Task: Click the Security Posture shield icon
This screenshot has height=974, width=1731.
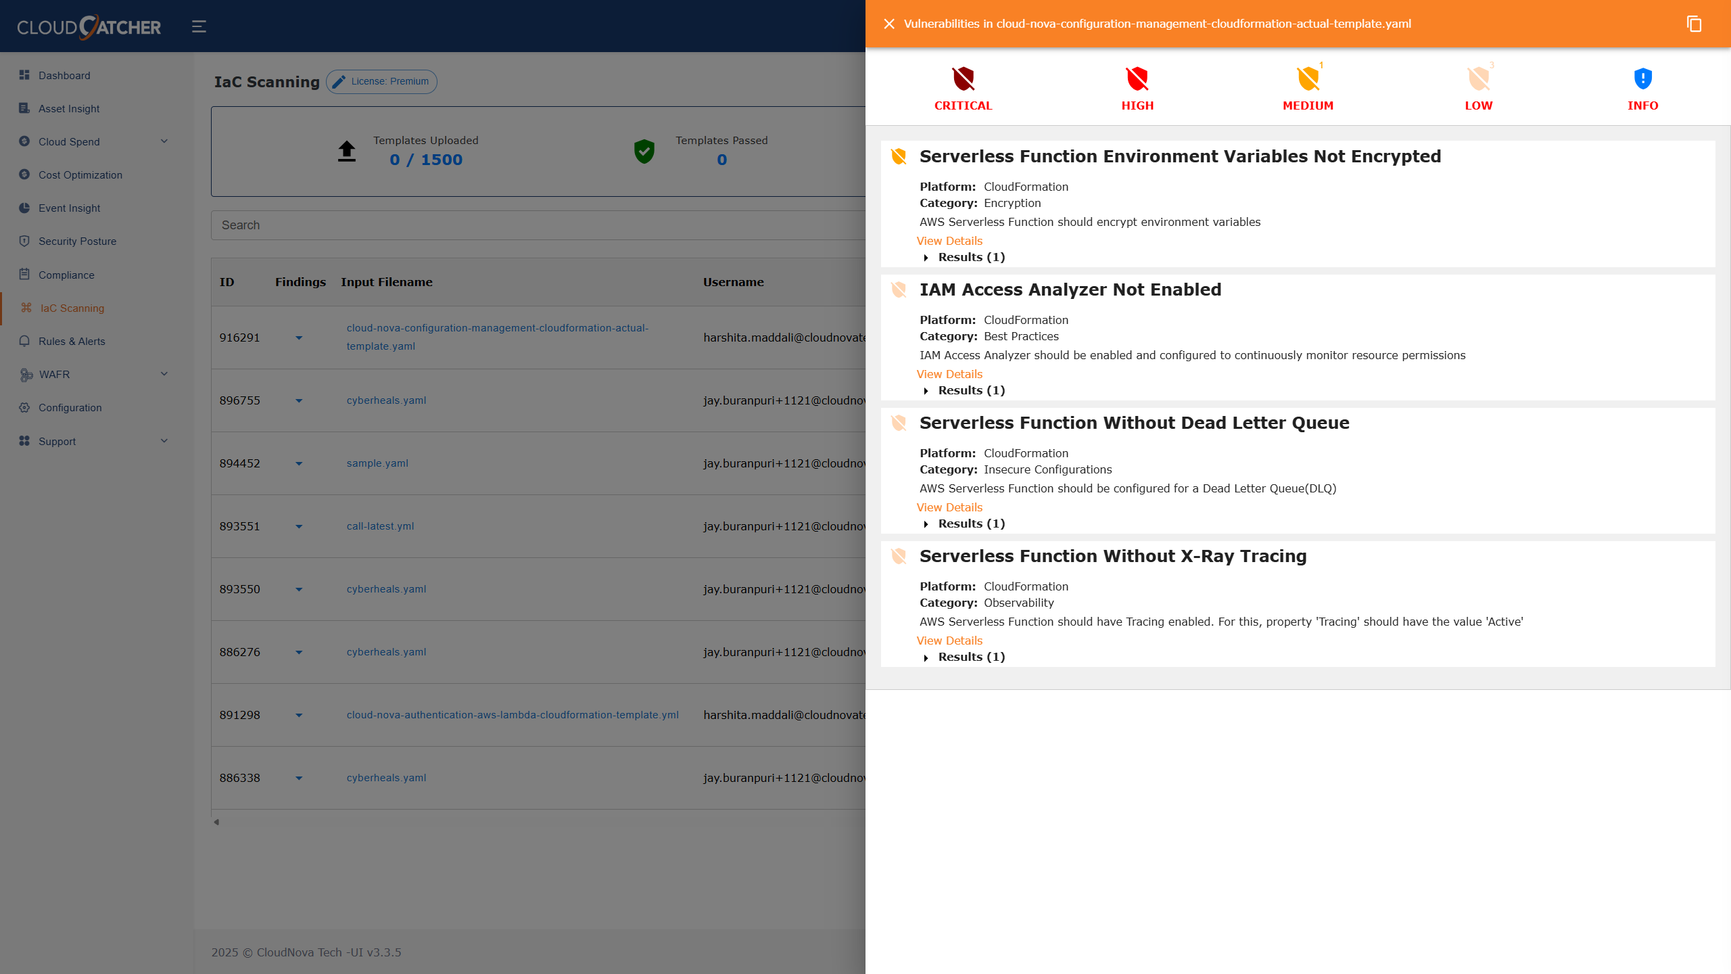Action: tap(24, 241)
